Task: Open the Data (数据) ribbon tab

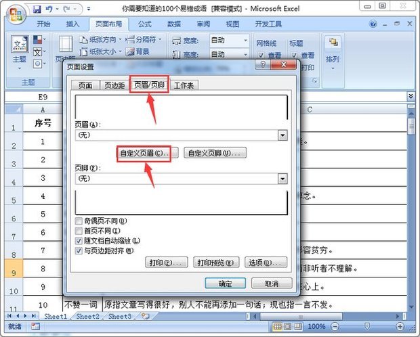Action: click(x=174, y=24)
